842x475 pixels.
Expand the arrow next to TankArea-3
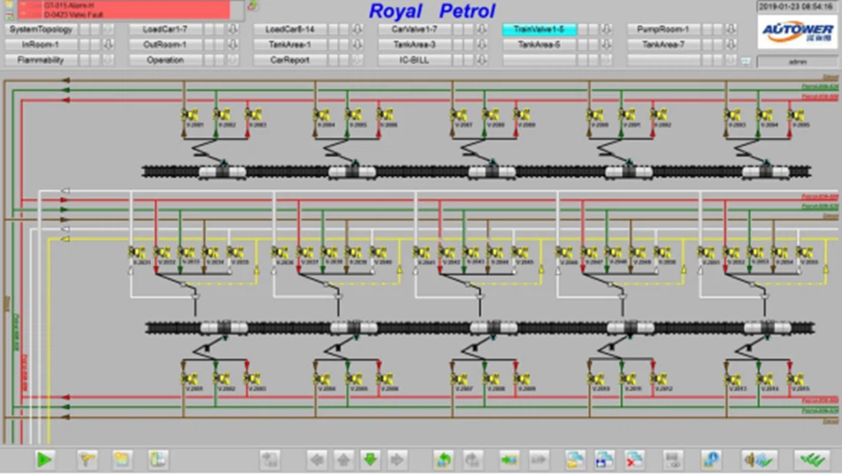click(x=482, y=45)
